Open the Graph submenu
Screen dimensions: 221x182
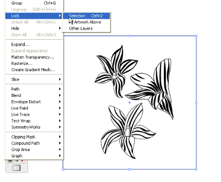pyautogui.click(x=34, y=156)
